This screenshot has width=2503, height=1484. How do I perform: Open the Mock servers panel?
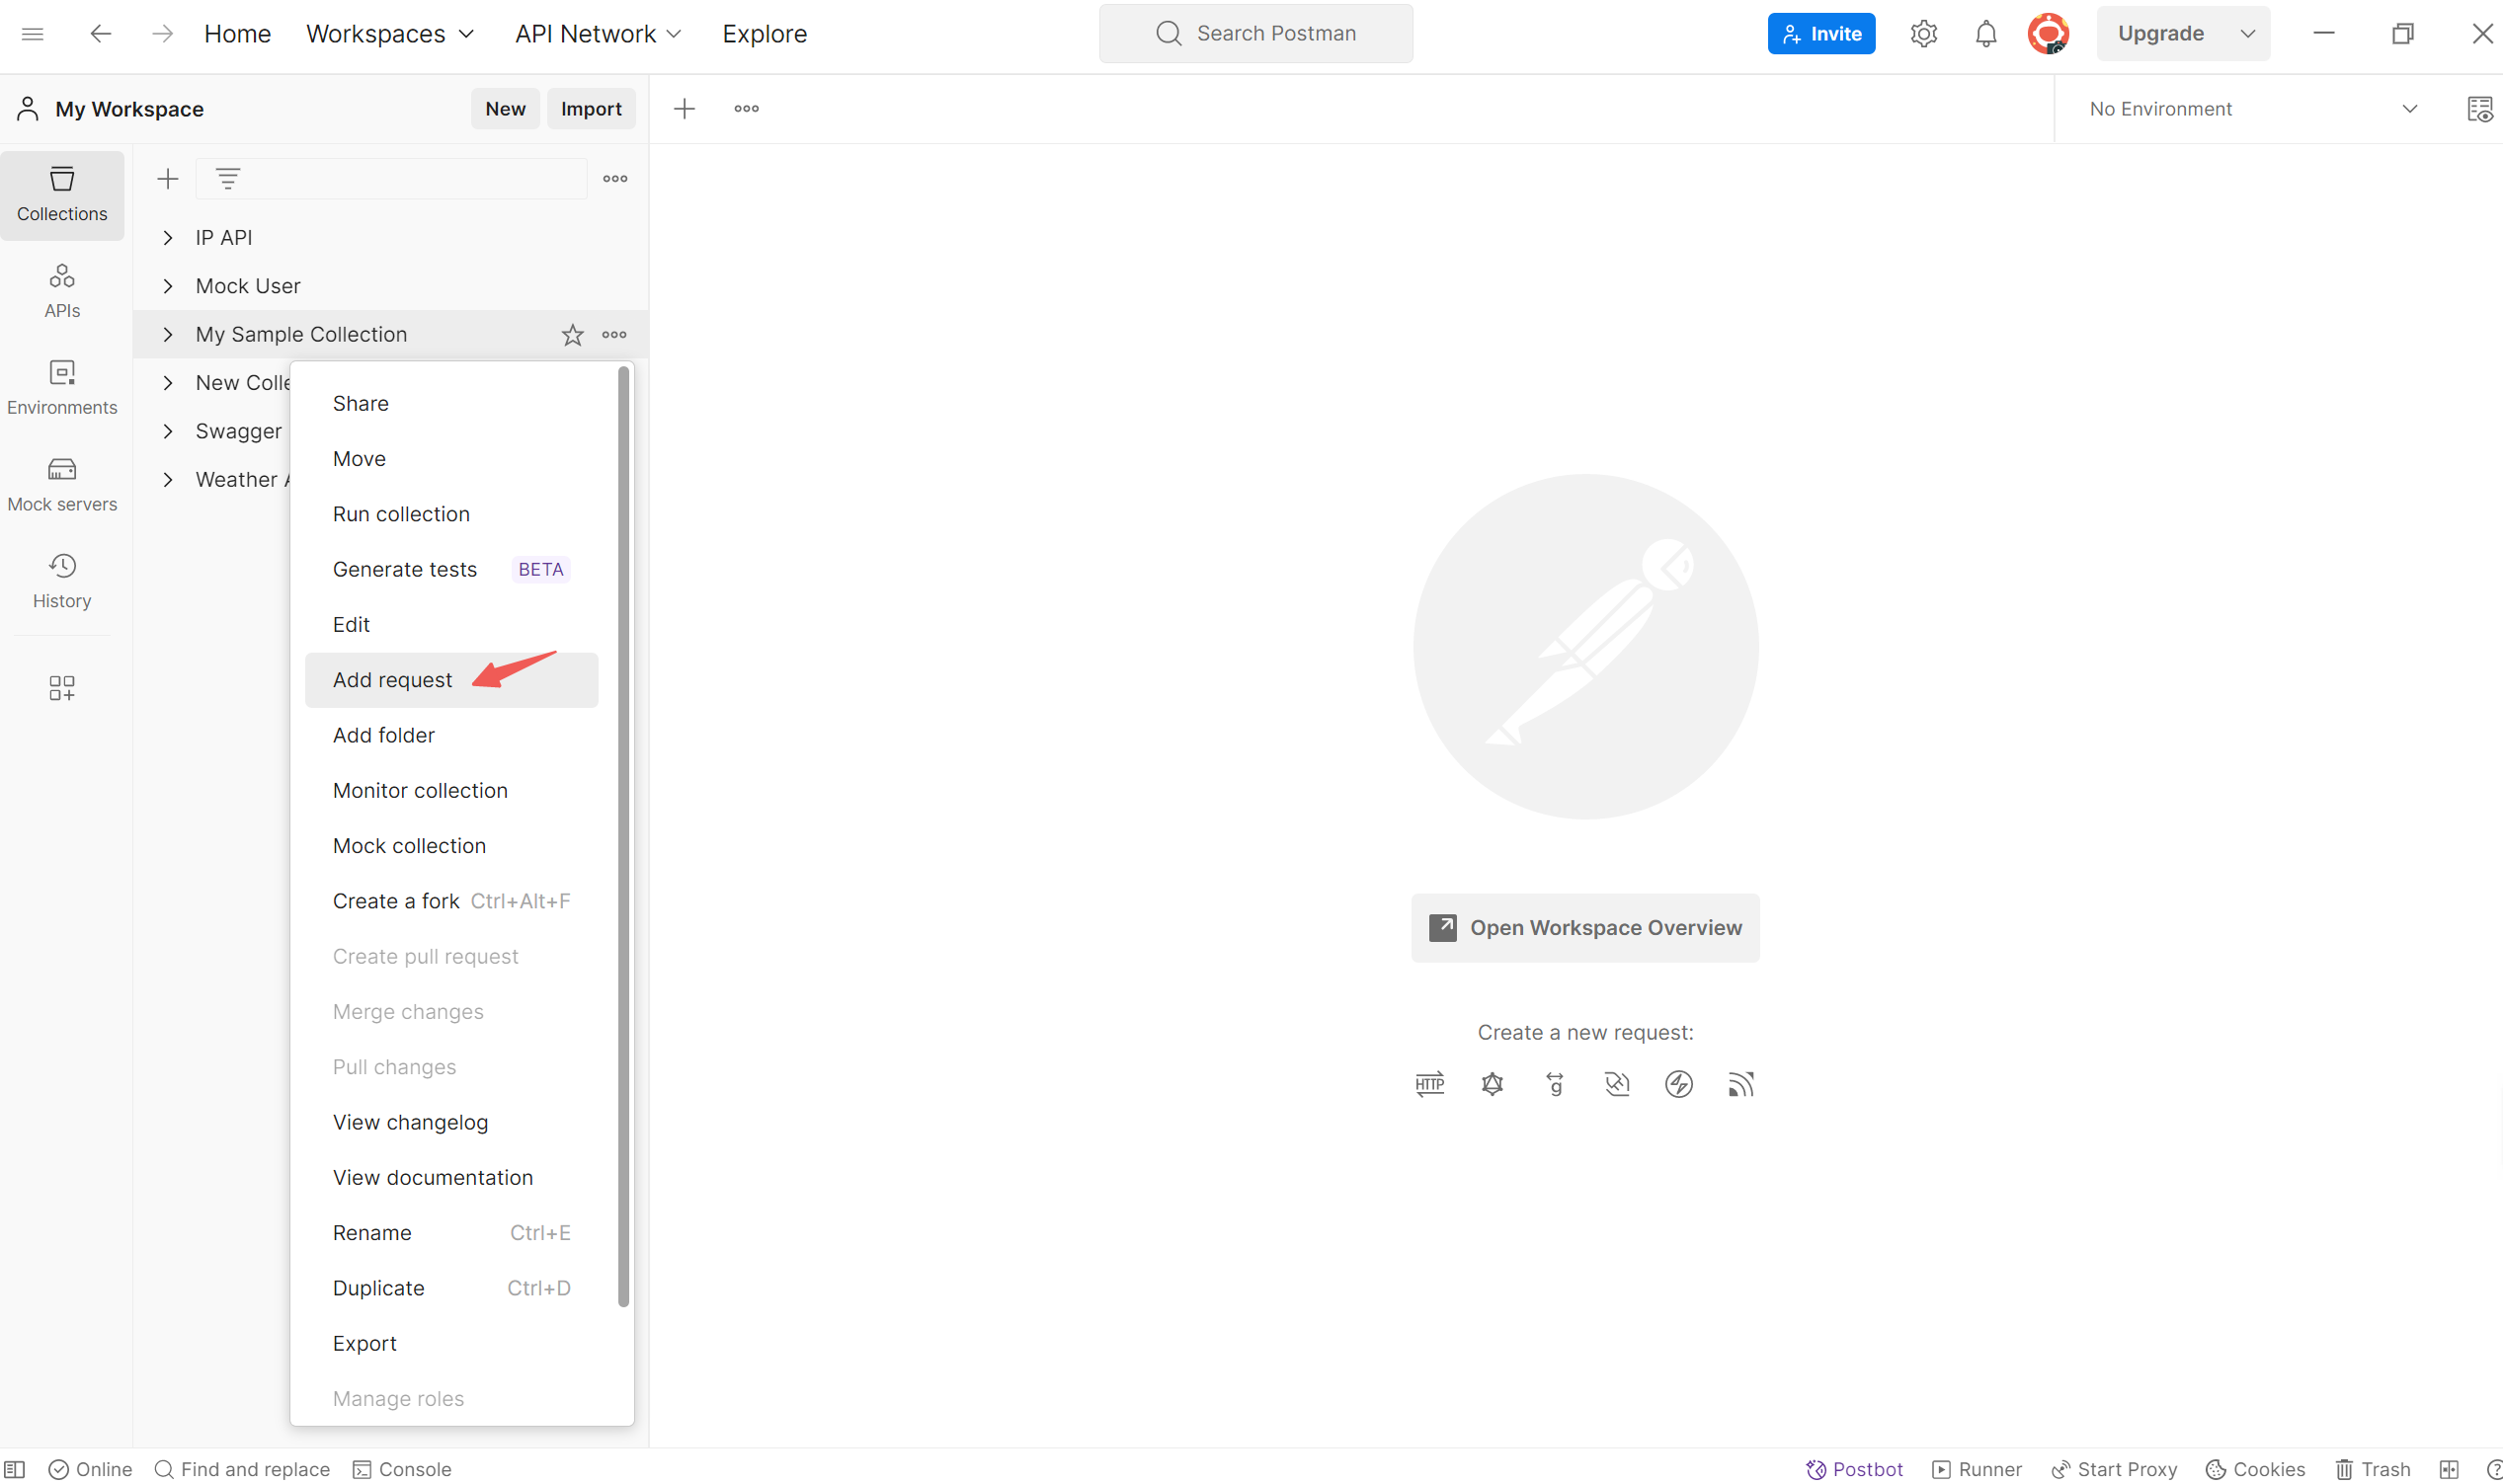click(x=62, y=481)
